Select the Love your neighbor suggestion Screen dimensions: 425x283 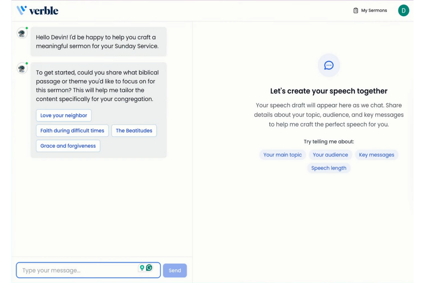(63, 115)
